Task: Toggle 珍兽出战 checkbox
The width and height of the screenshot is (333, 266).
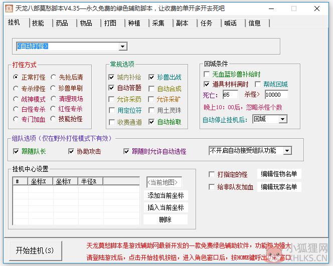Action: (x=151, y=77)
